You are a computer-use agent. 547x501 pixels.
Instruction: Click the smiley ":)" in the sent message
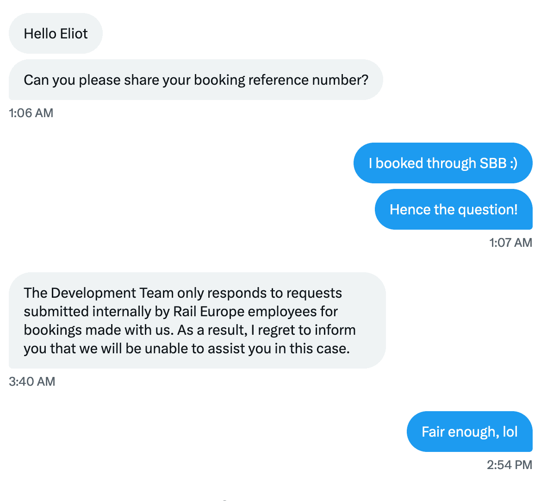click(513, 163)
